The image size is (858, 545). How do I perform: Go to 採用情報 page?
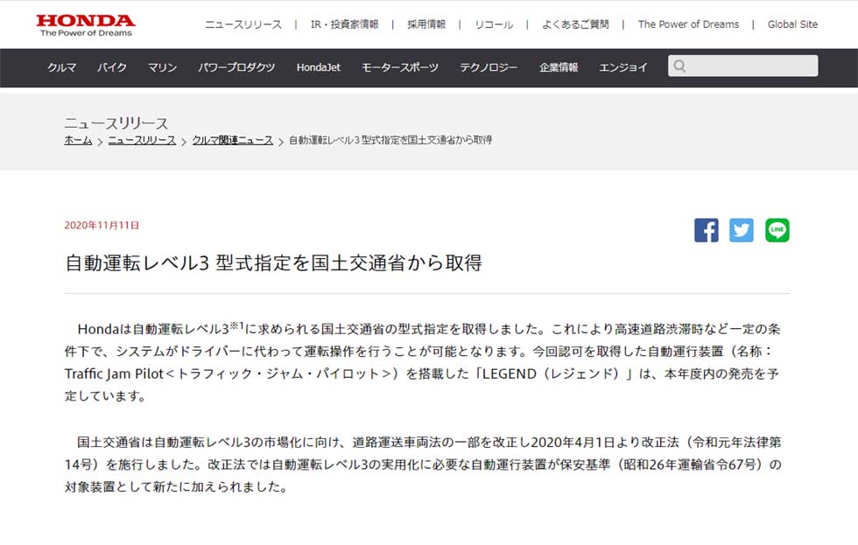pyautogui.click(x=426, y=24)
